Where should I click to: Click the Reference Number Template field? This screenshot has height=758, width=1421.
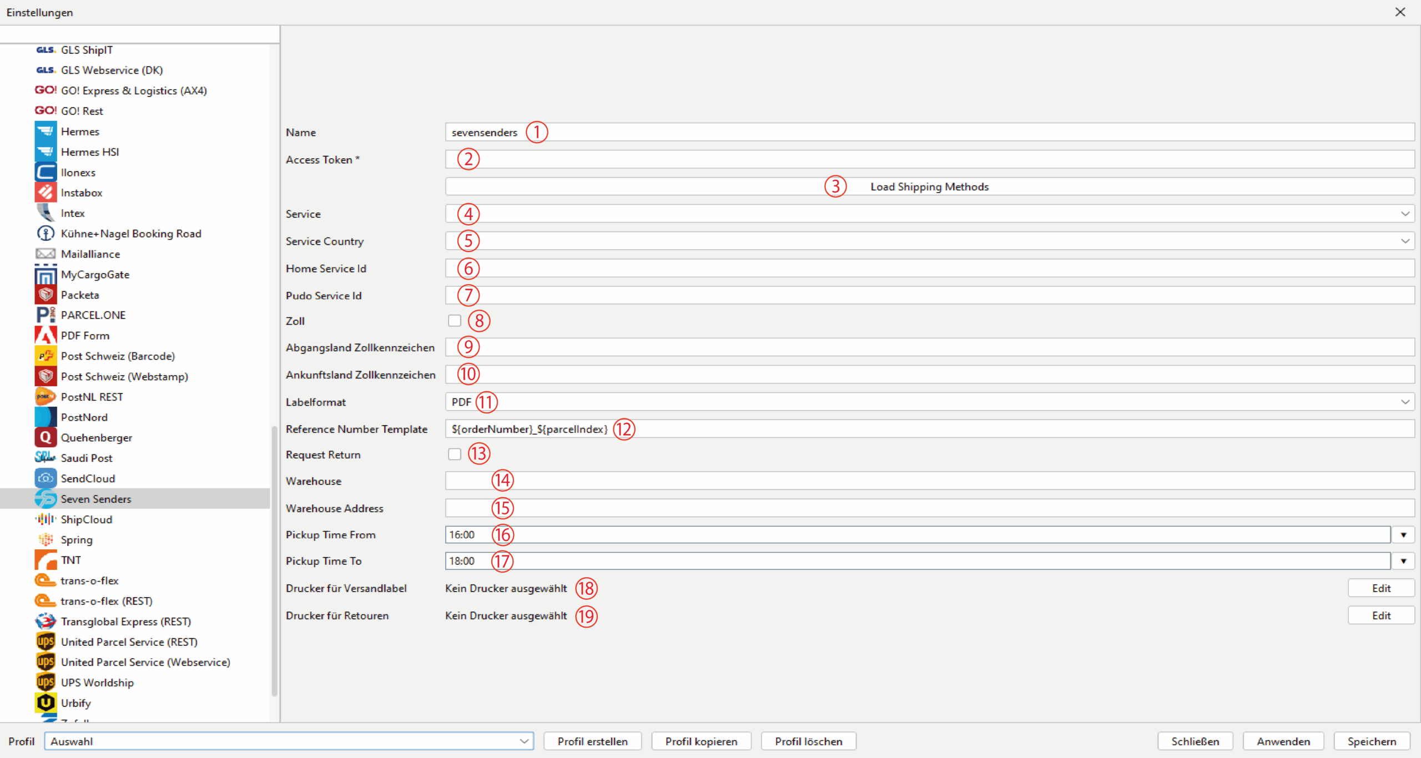pos(930,429)
